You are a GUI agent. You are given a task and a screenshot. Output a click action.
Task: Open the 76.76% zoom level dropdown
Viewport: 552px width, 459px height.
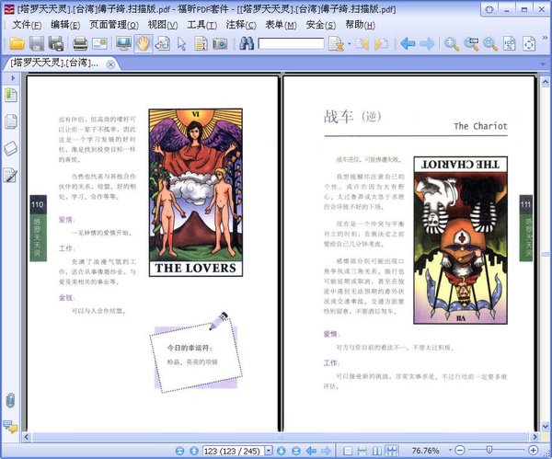click(x=450, y=451)
